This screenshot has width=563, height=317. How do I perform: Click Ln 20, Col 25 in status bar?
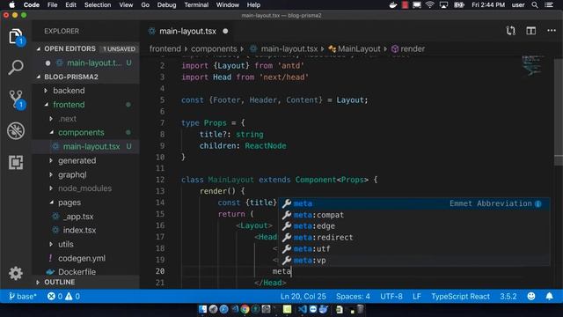click(303, 297)
